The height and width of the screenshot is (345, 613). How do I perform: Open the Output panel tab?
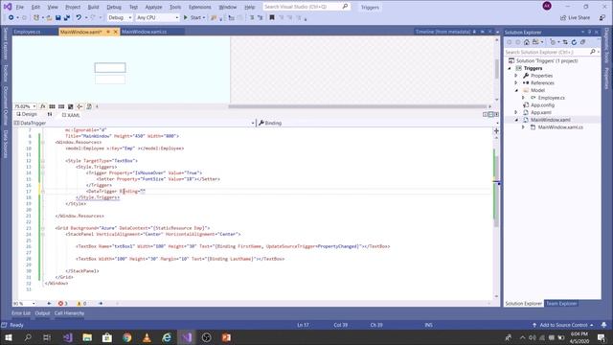coord(42,313)
